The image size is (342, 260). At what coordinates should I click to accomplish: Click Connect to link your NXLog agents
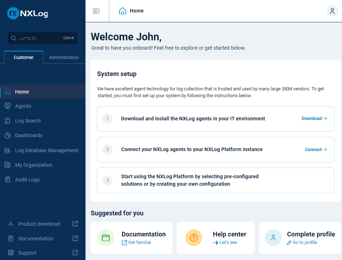pos(316,149)
